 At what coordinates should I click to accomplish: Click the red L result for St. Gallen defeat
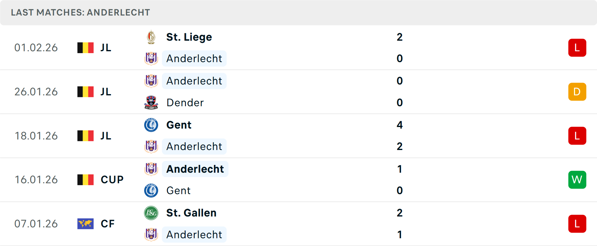click(x=577, y=224)
